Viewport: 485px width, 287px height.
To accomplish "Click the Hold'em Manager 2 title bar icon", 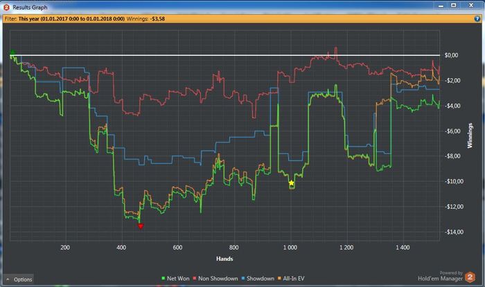I will pyautogui.click(x=6, y=7).
